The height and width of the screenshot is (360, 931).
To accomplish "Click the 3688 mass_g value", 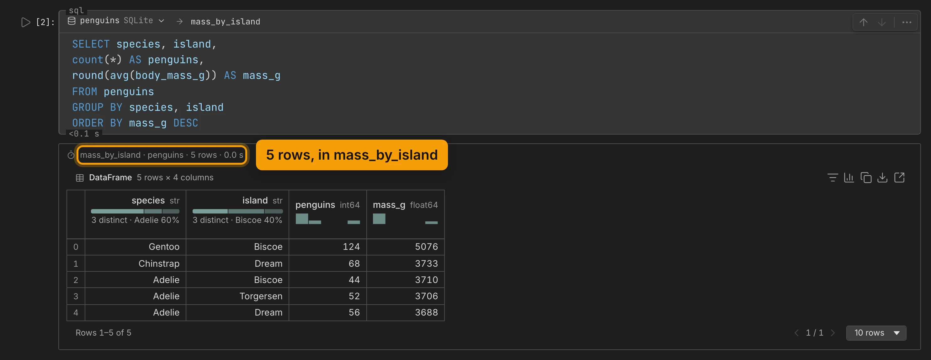I will click(x=426, y=312).
